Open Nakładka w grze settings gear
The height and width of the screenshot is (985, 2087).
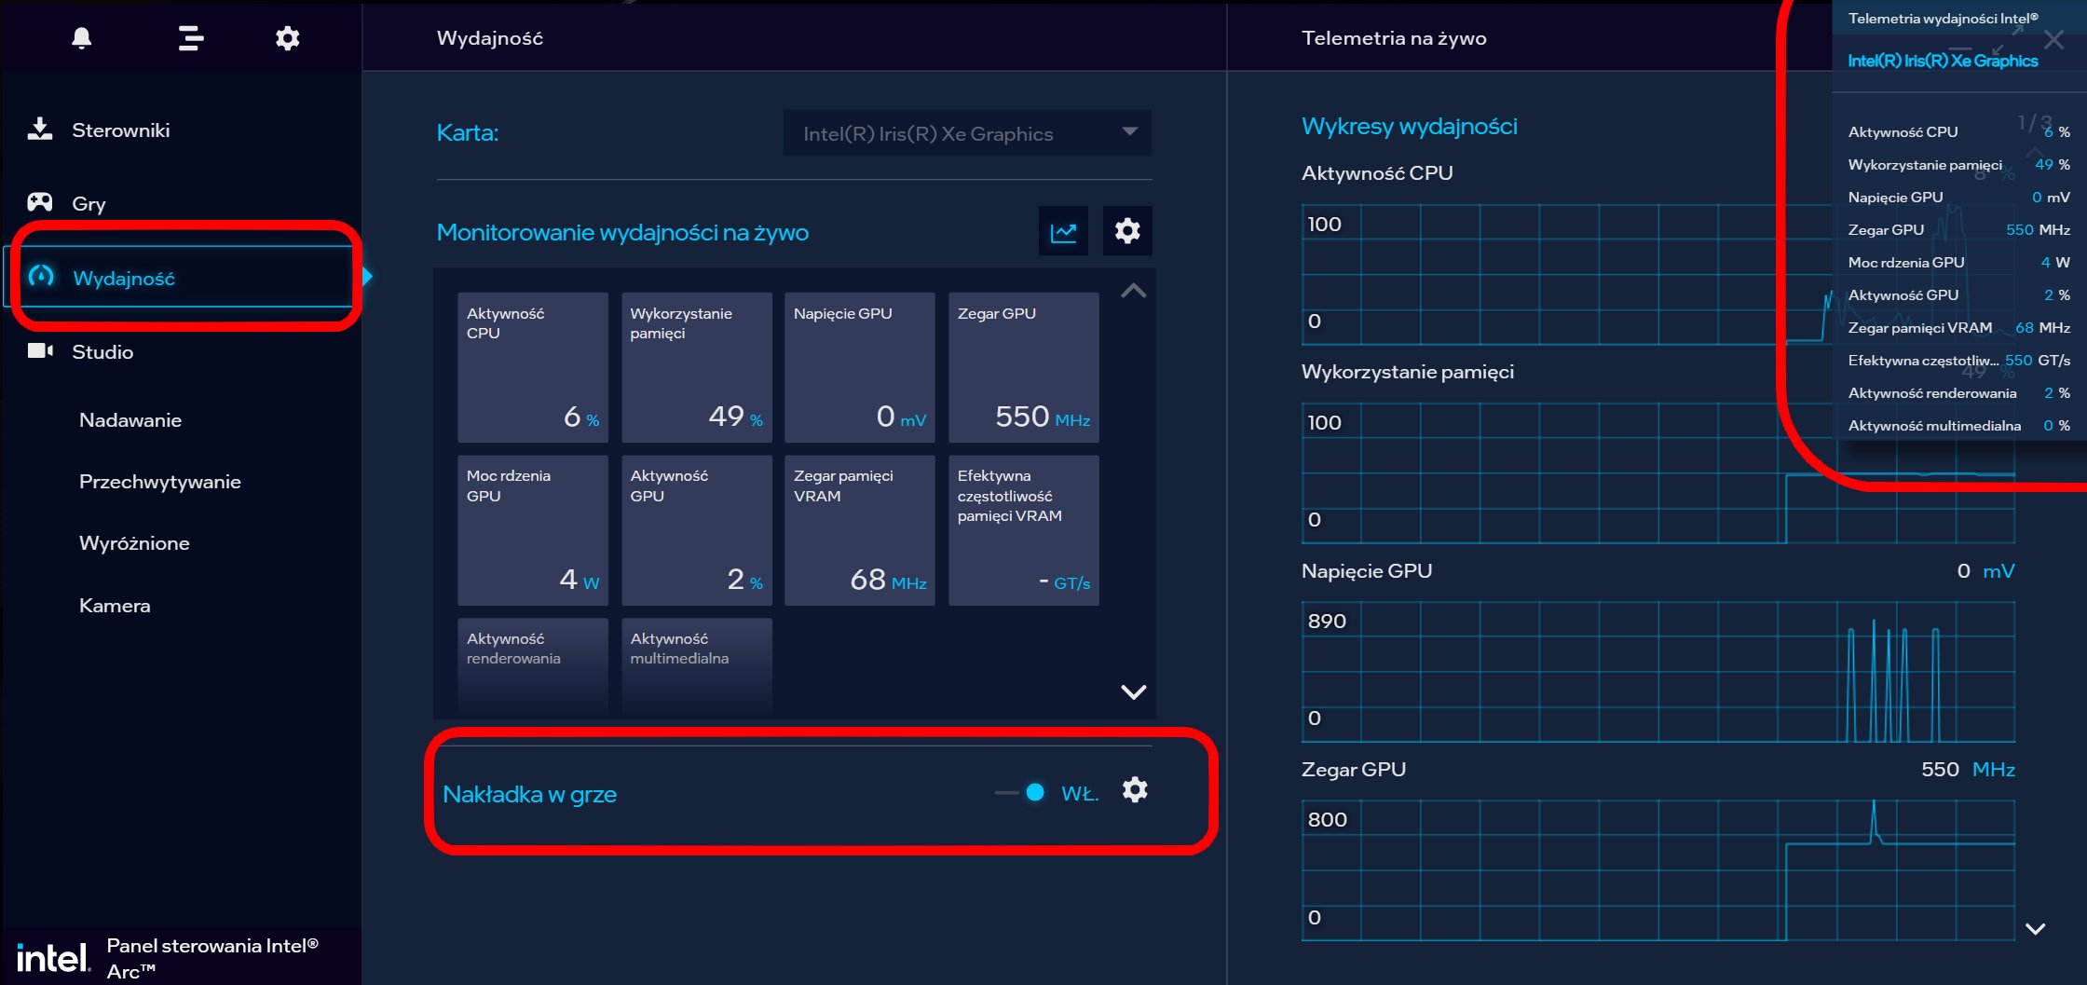tap(1135, 790)
